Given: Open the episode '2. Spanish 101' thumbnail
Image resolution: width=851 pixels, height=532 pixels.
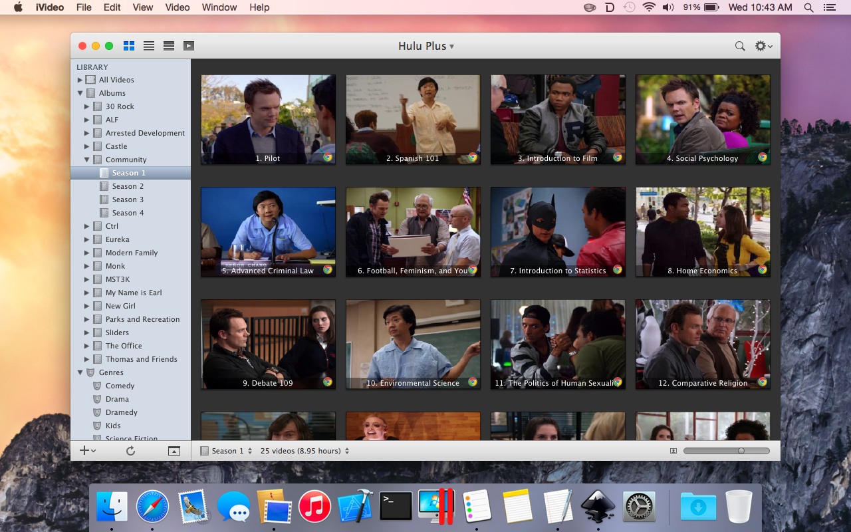Looking at the screenshot, I should [413, 120].
